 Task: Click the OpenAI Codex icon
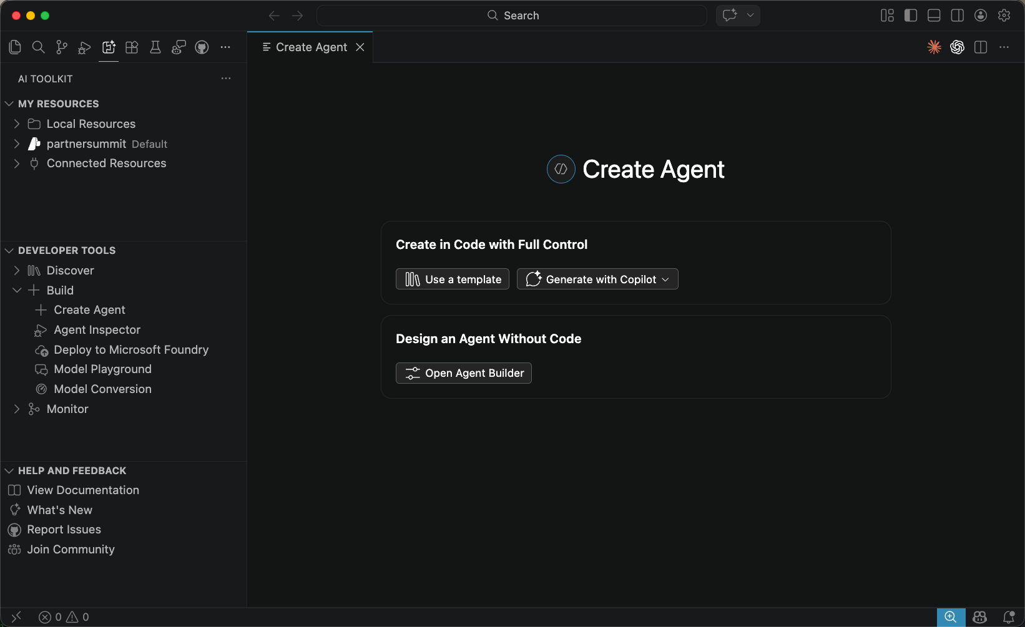coord(958,47)
